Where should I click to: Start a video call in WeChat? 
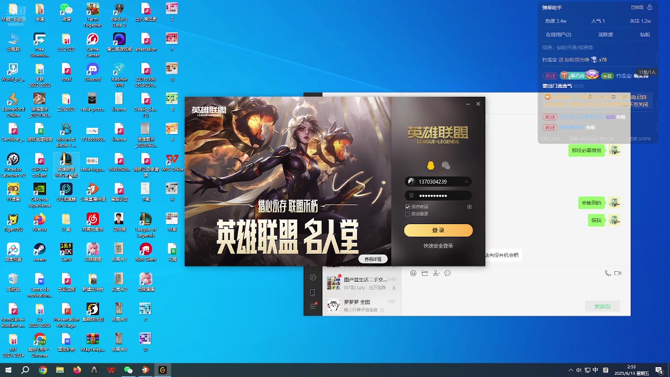click(618, 273)
